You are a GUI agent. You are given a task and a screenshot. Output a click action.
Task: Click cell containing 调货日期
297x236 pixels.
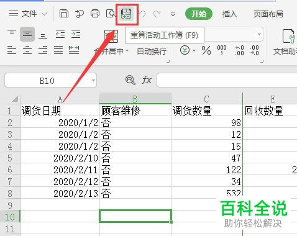coord(60,111)
